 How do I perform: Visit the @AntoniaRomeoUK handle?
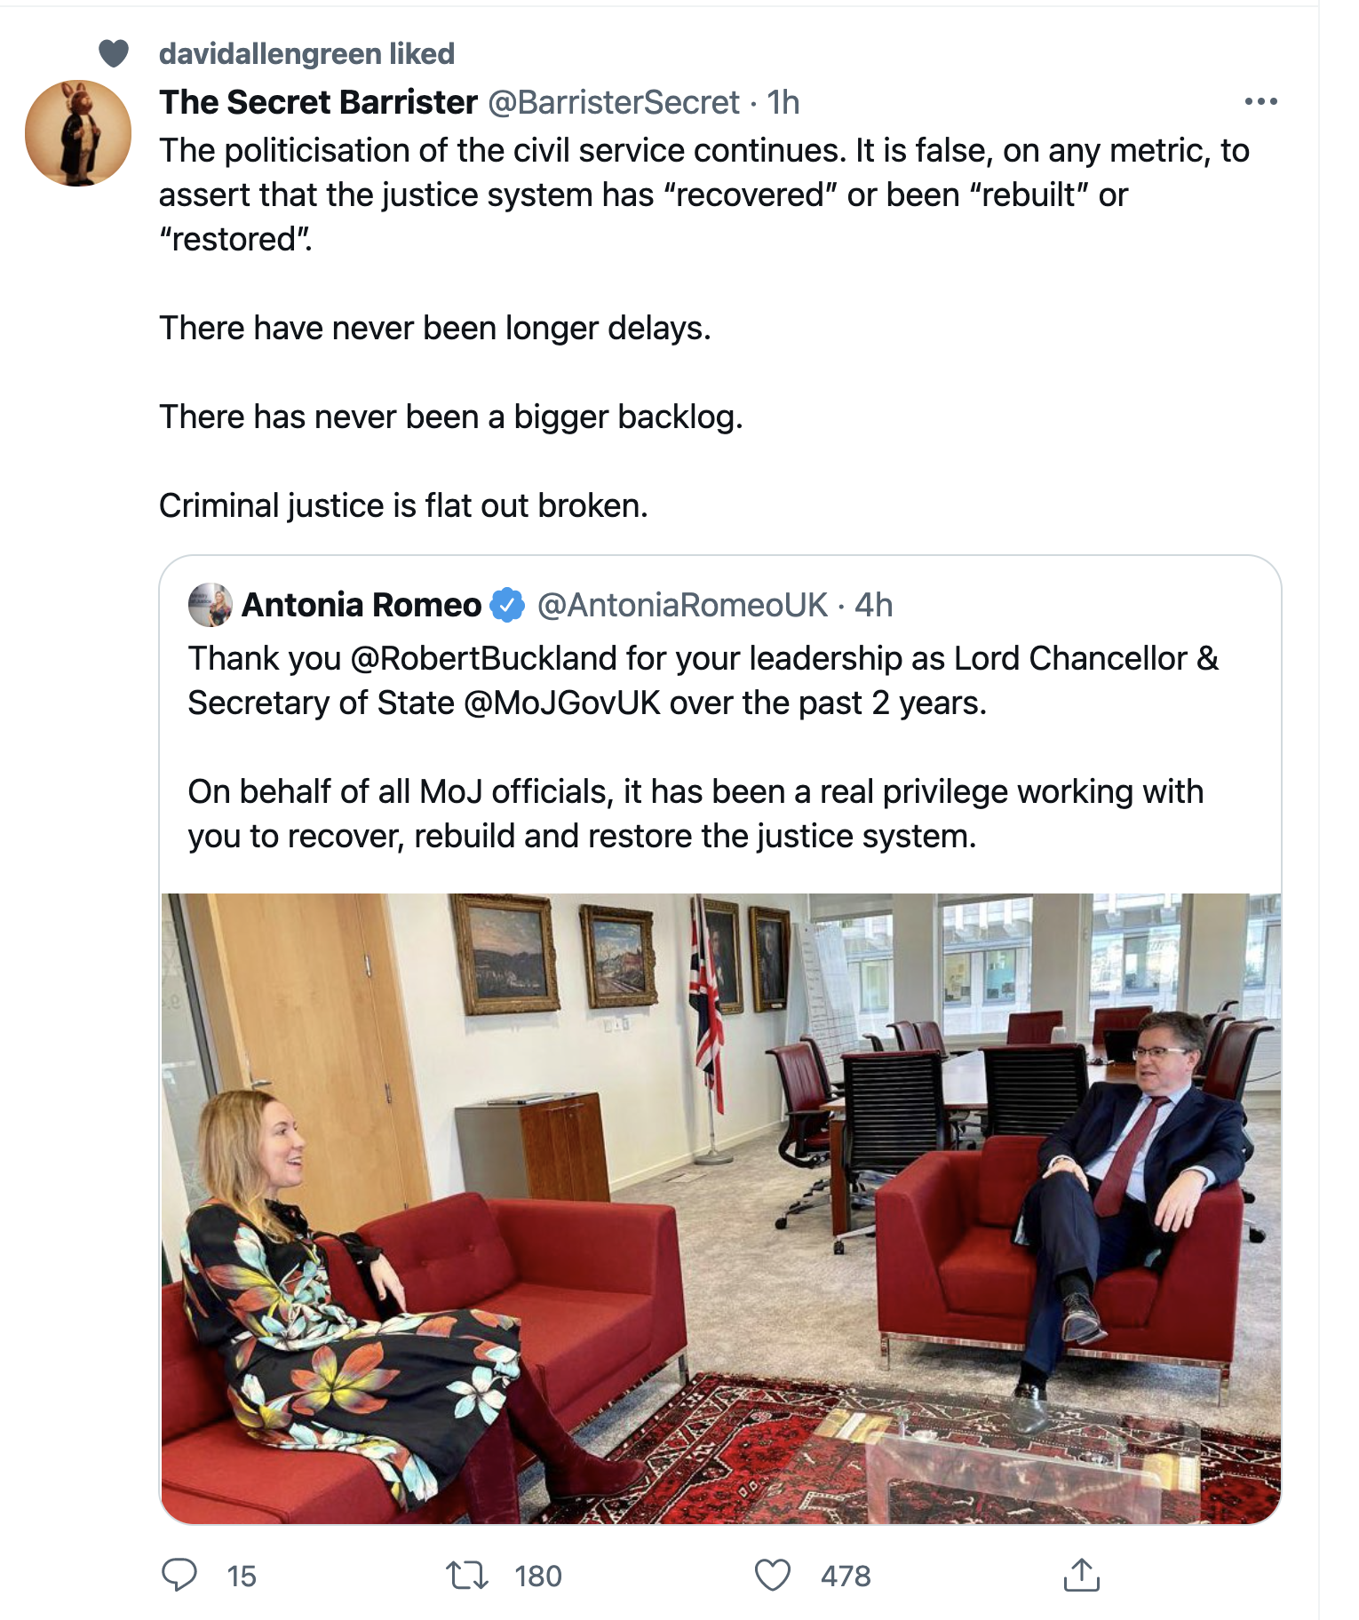click(x=682, y=605)
